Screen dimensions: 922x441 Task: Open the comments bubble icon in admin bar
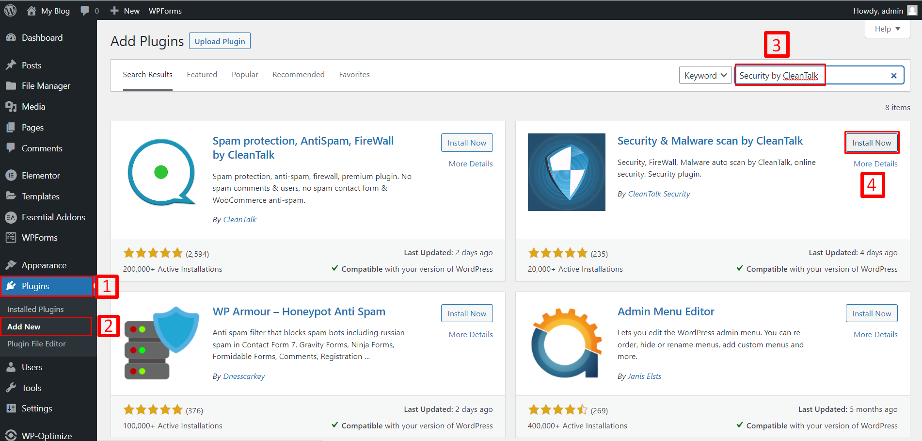pyautogui.click(x=85, y=11)
